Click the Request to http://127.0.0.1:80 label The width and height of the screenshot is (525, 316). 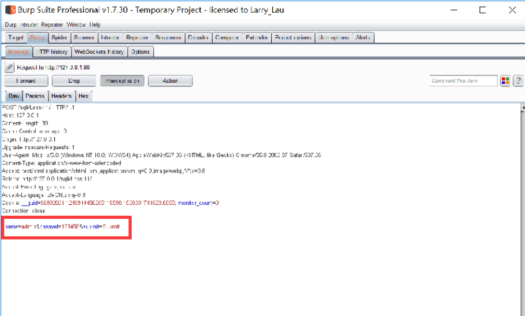click(53, 67)
